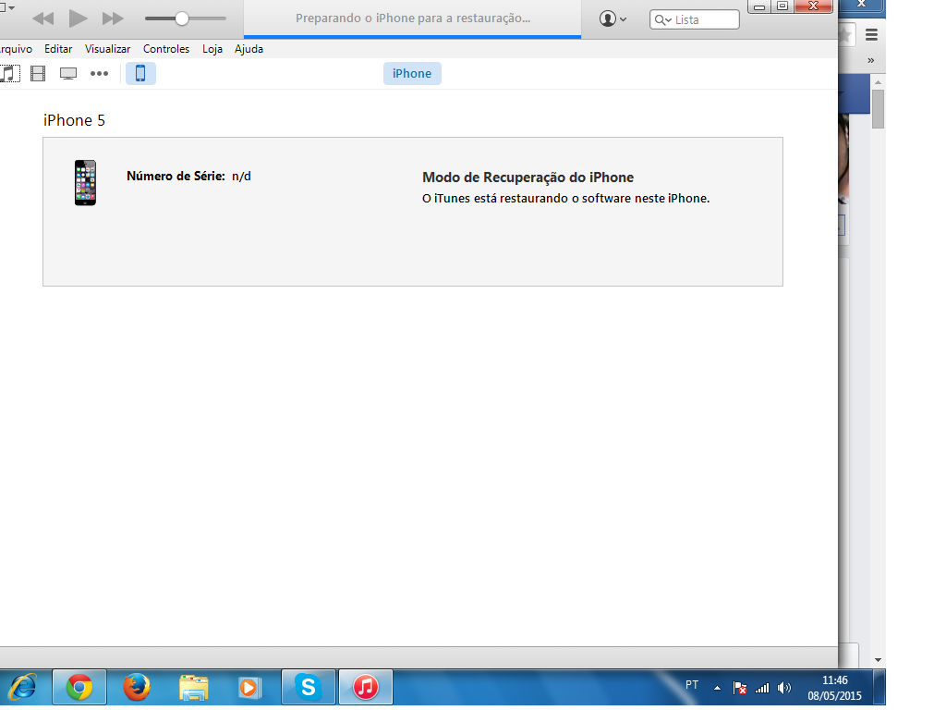Click the rewind previous track button
946x710 pixels.
42,18
